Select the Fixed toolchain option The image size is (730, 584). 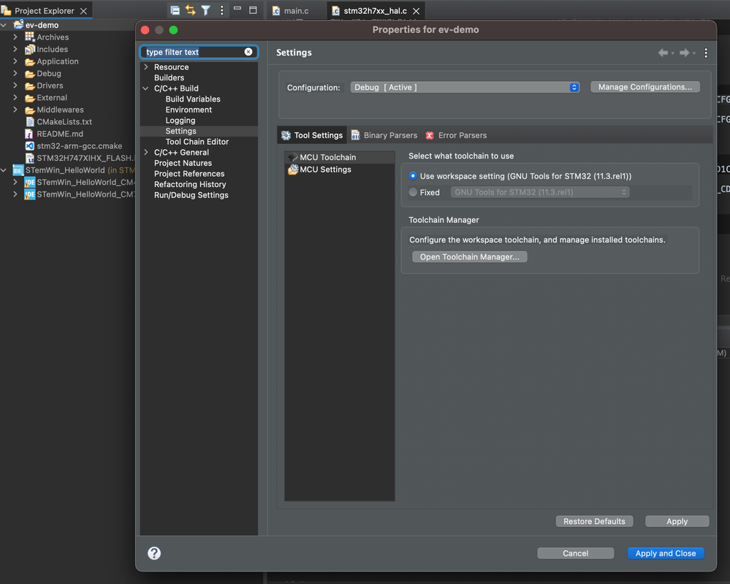click(x=411, y=192)
